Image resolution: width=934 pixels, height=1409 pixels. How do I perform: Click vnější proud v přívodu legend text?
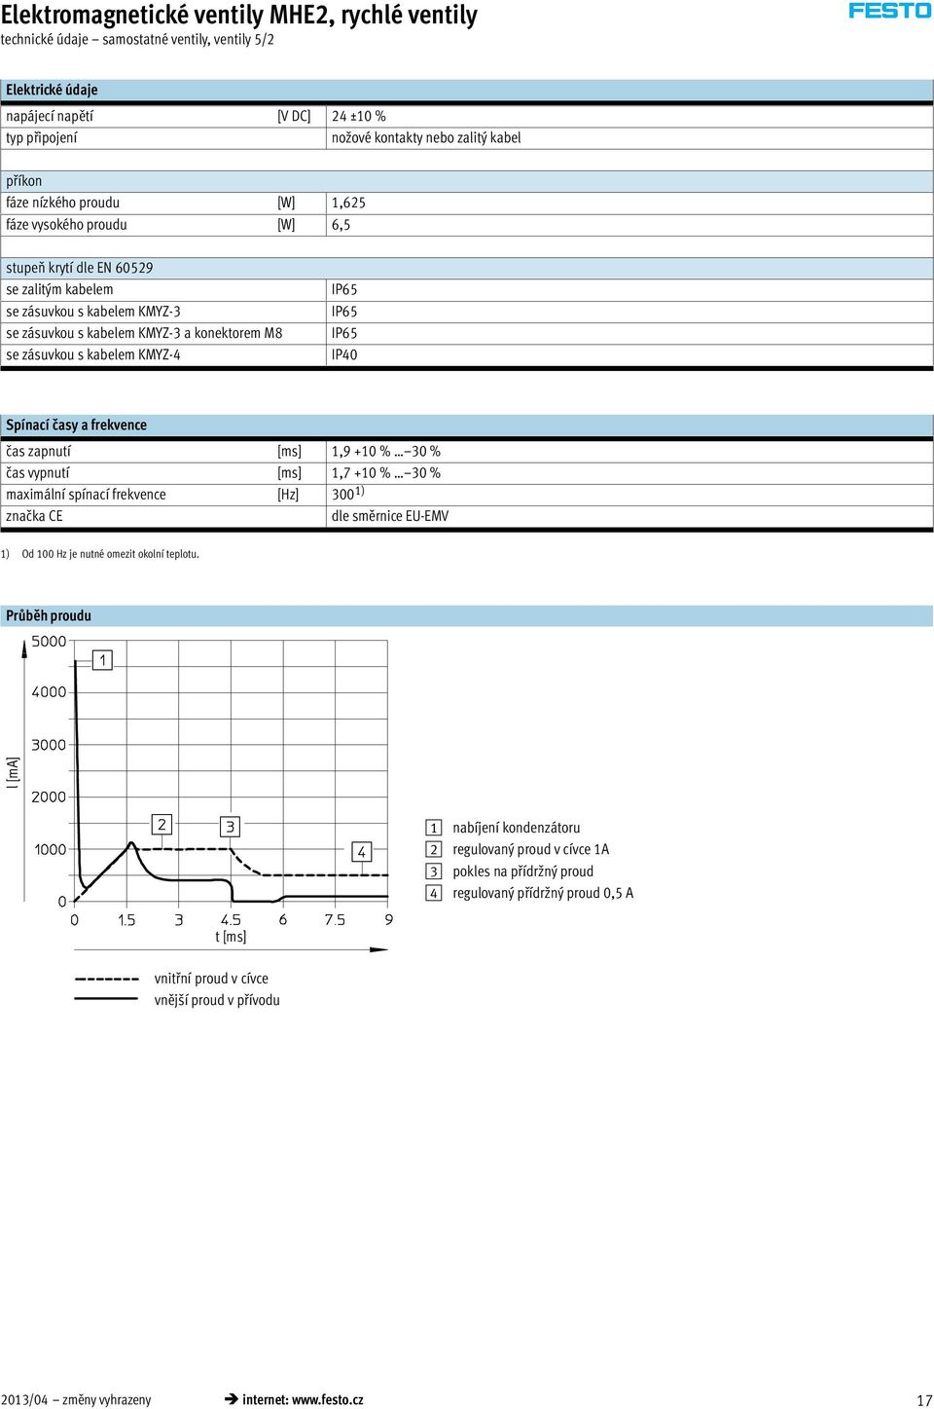tap(217, 1000)
